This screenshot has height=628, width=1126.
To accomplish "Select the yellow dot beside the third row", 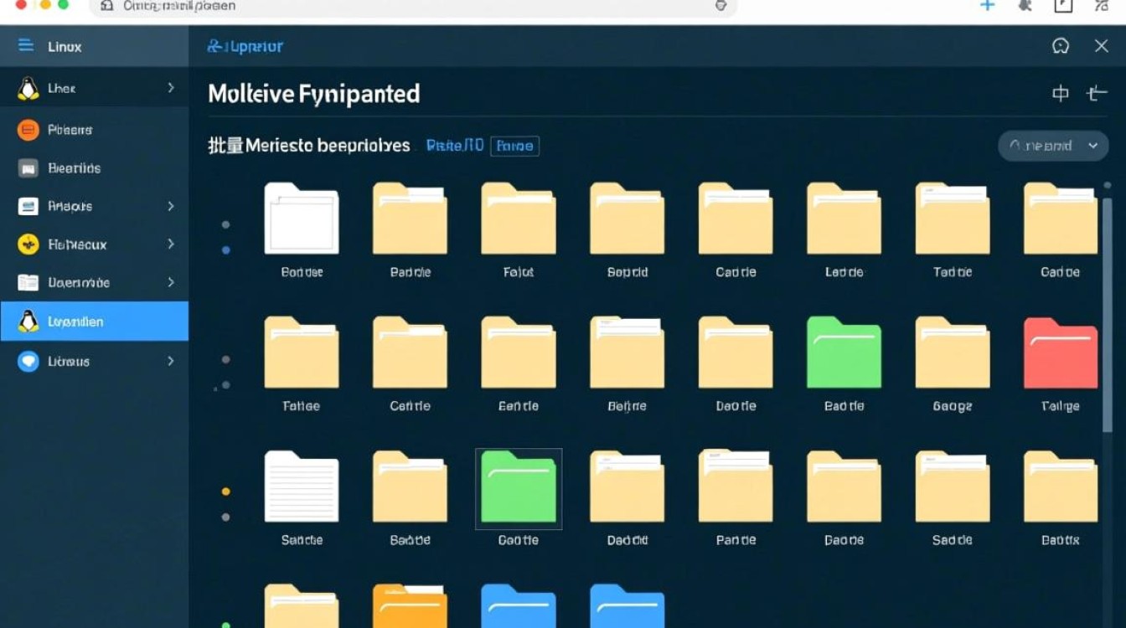I will click(x=225, y=492).
